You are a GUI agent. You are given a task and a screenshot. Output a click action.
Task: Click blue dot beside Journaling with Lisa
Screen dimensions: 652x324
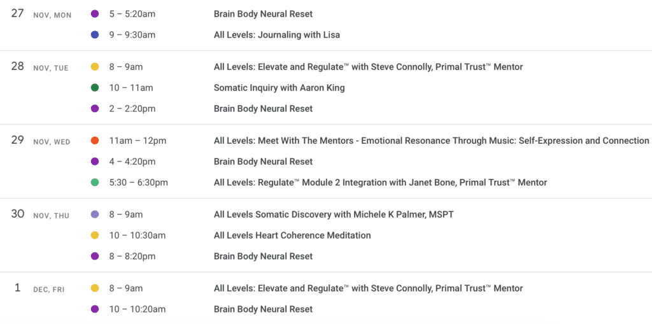pos(95,35)
